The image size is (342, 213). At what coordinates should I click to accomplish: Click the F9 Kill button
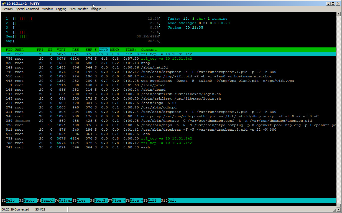click(152, 201)
